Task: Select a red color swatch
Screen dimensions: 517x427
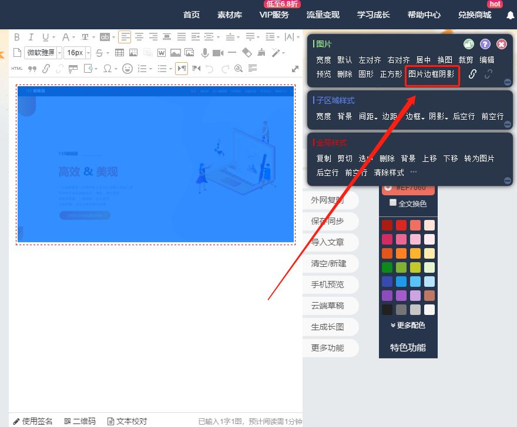Action: coord(387,225)
